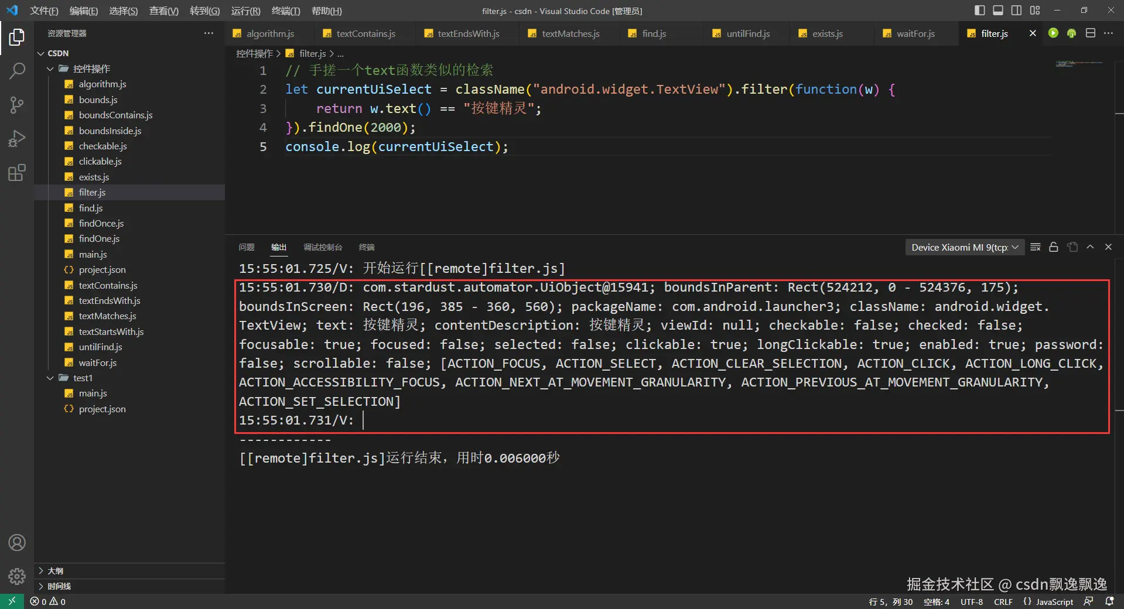Open the Manage settings gear
This screenshot has width=1124, height=609.
(x=17, y=576)
